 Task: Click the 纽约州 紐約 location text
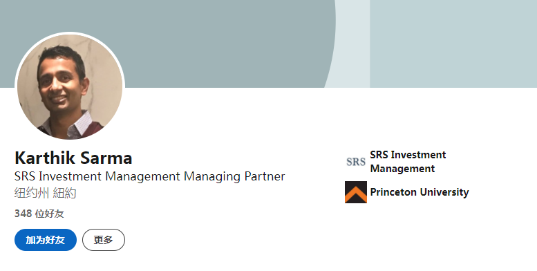(45, 193)
